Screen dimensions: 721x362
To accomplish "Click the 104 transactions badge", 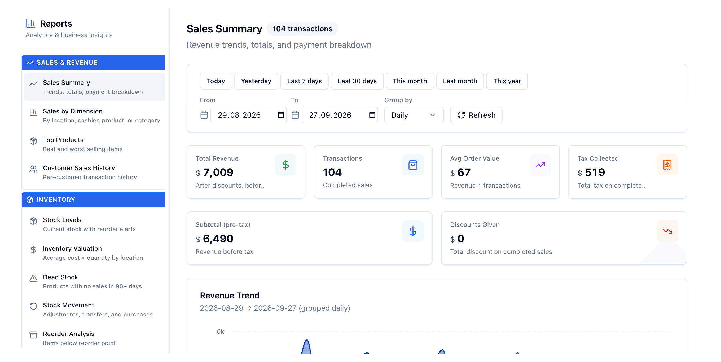I will (x=302, y=29).
